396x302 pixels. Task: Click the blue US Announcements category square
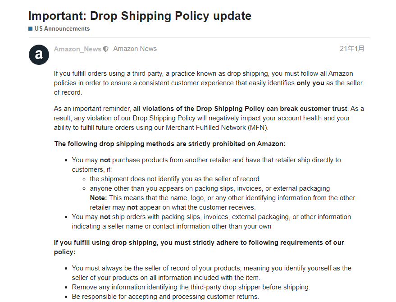(31, 28)
